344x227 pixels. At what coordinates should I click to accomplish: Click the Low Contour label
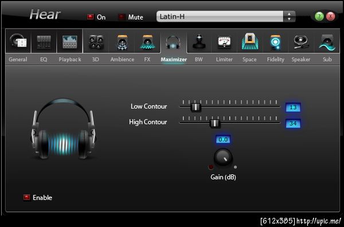coord(148,107)
